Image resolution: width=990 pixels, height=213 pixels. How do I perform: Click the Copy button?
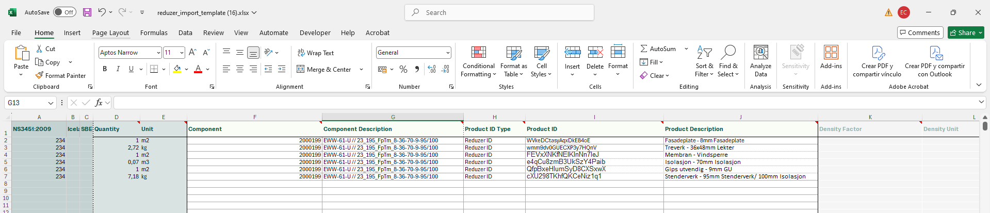tap(47, 62)
